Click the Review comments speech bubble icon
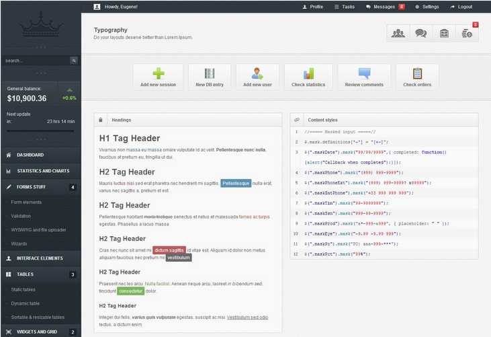 point(364,73)
